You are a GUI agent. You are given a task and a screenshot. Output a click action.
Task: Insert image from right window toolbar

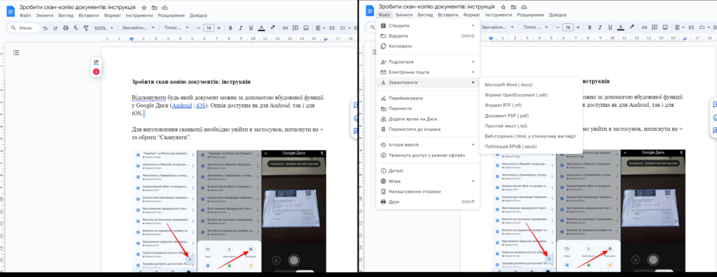(664, 28)
